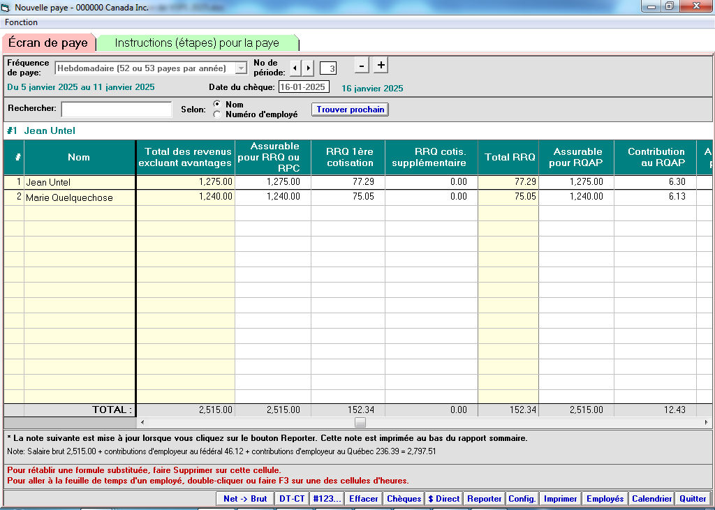Open the Fonction menu
Viewport: 715px width, 510px height.
point(22,22)
